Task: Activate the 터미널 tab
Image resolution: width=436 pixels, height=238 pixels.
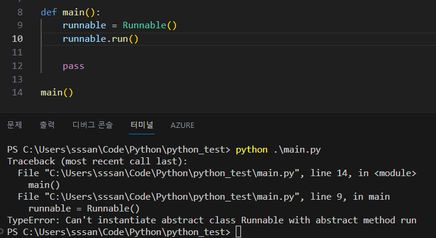Action: [x=142, y=125]
